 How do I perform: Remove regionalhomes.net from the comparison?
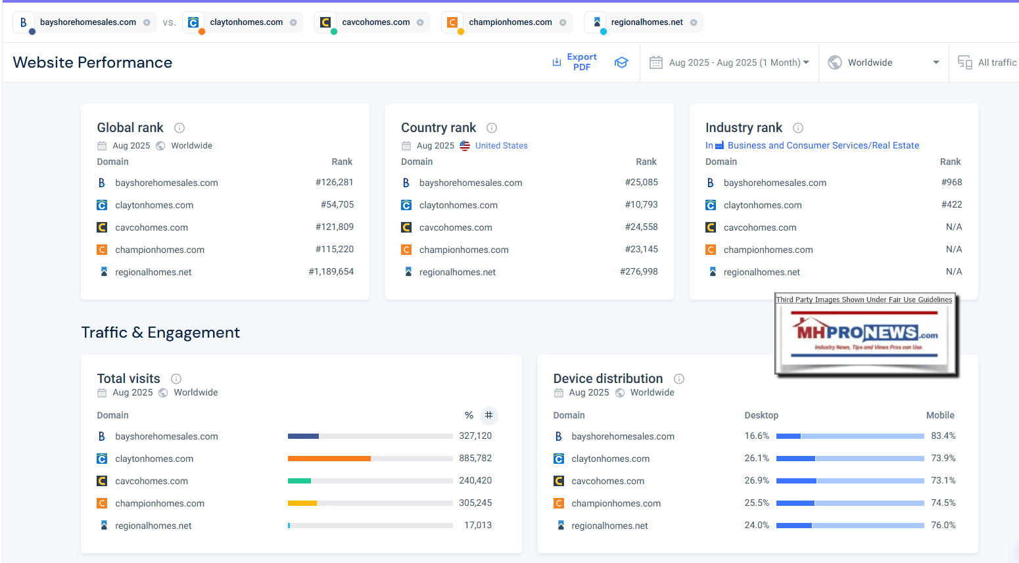coord(694,22)
